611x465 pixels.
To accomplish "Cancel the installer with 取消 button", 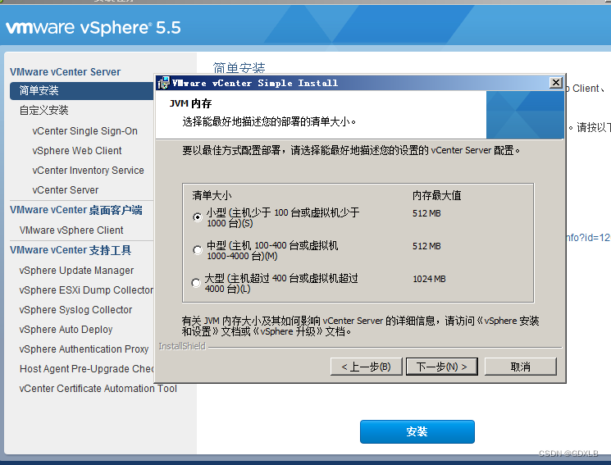I will click(520, 367).
